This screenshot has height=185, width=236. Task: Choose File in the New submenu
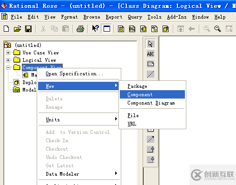pyautogui.click(x=152, y=115)
